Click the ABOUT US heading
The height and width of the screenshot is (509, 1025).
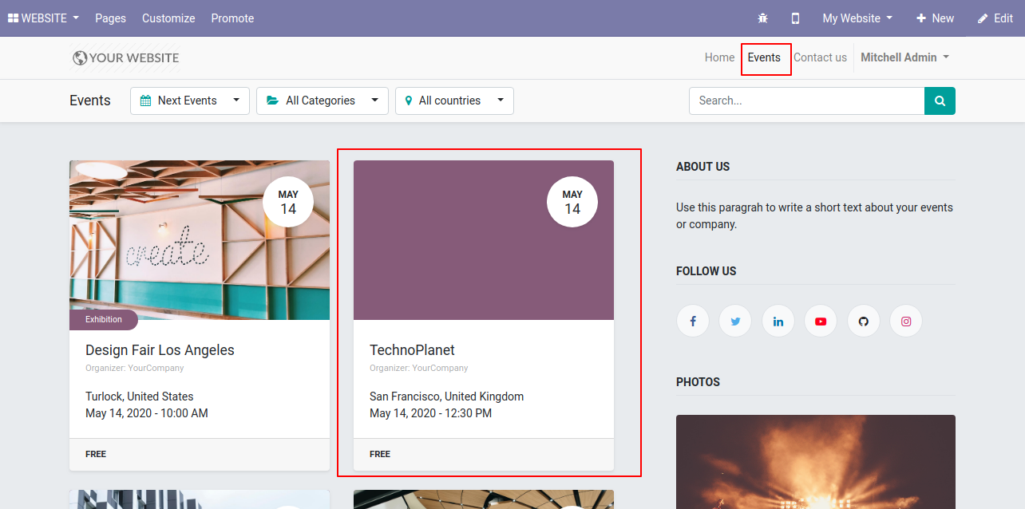click(703, 167)
